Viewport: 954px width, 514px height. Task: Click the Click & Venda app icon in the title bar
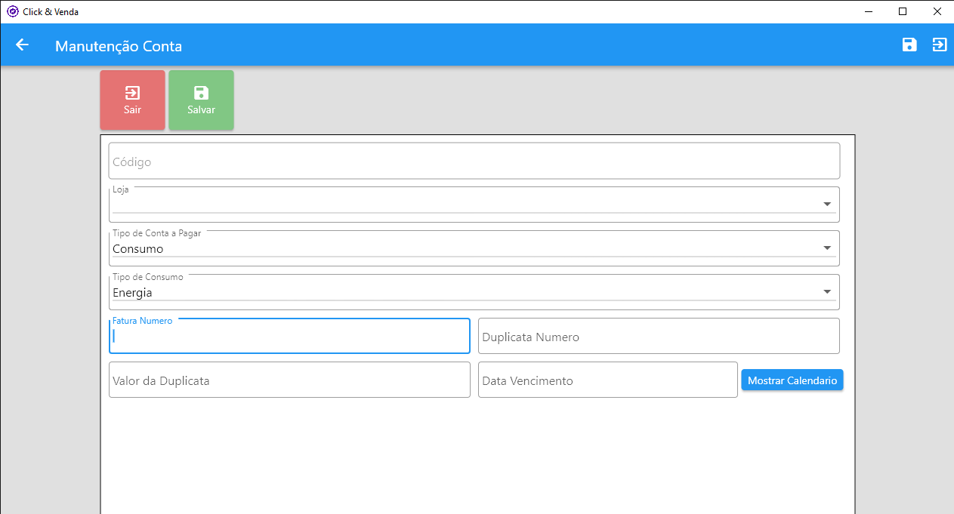(12, 11)
